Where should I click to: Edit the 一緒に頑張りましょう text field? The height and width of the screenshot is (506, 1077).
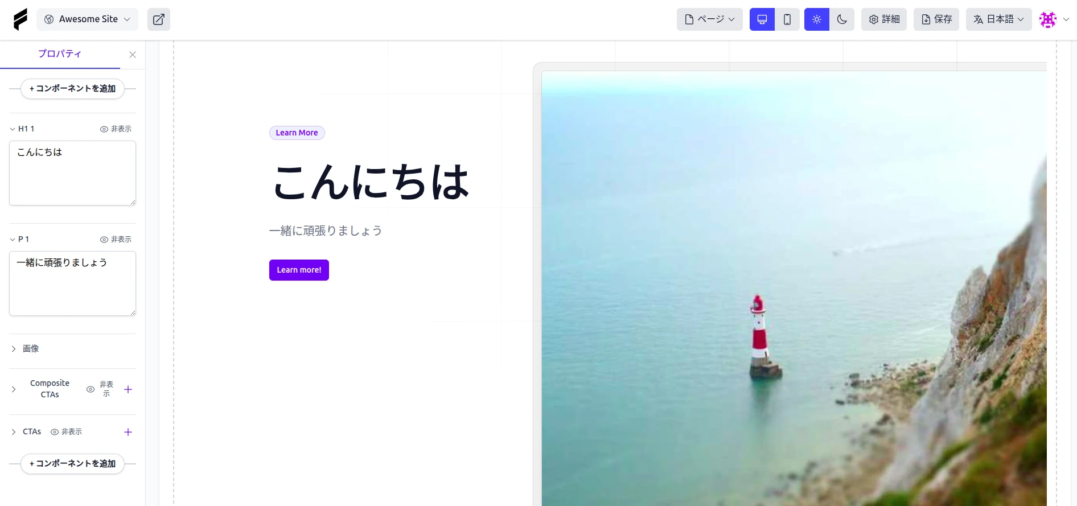tap(72, 283)
